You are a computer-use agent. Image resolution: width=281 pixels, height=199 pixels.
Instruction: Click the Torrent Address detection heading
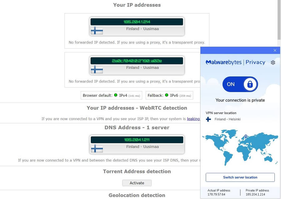click(137, 171)
